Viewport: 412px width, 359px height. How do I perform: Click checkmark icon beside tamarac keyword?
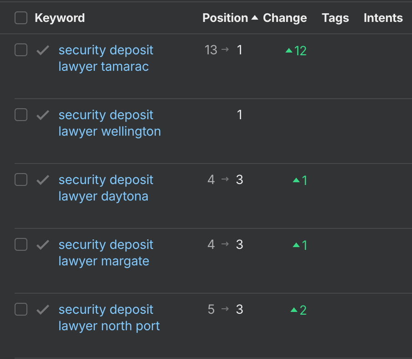coord(42,50)
